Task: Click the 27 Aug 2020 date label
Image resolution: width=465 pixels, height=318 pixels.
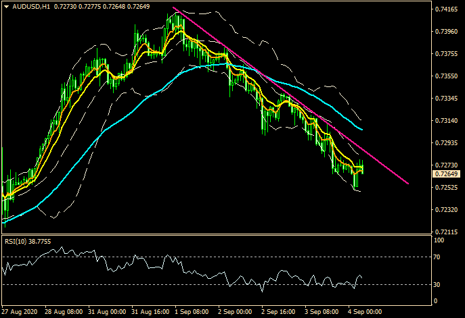Action: (18, 313)
